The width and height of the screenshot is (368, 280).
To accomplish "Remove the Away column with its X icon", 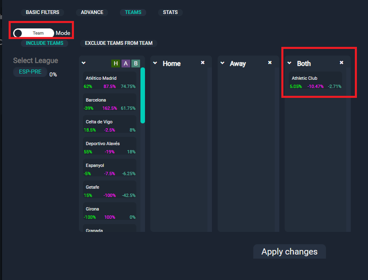I will click(270, 62).
